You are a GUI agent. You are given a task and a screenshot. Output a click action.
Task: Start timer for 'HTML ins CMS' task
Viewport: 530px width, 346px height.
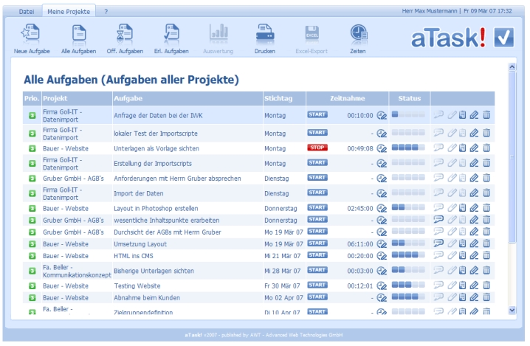pyautogui.click(x=317, y=255)
